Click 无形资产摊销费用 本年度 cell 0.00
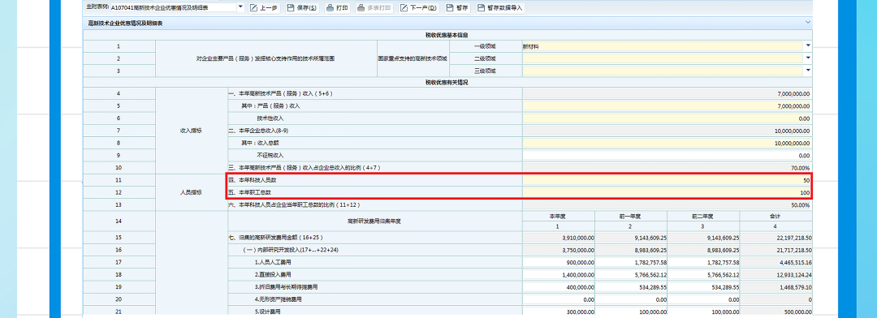Screen dimensions: 877x318 click(559, 299)
